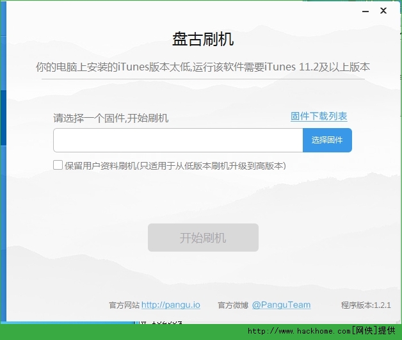Minimize the 盘古刷机 window

click(x=366, y=12)
